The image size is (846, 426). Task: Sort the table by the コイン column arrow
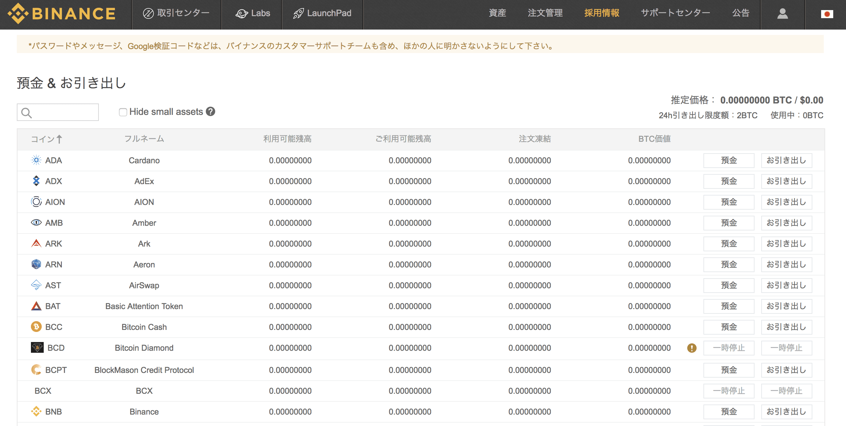coord(60,139)
